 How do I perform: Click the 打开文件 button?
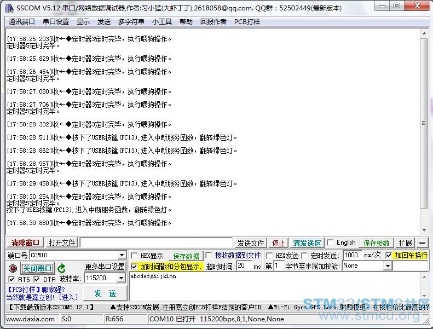point(62,243)
